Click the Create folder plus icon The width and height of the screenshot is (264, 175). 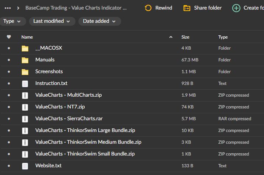coord(236,8)
